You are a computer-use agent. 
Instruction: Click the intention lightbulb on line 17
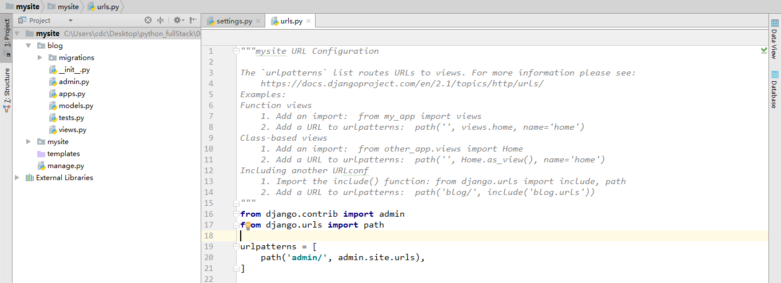click(248, 225)
